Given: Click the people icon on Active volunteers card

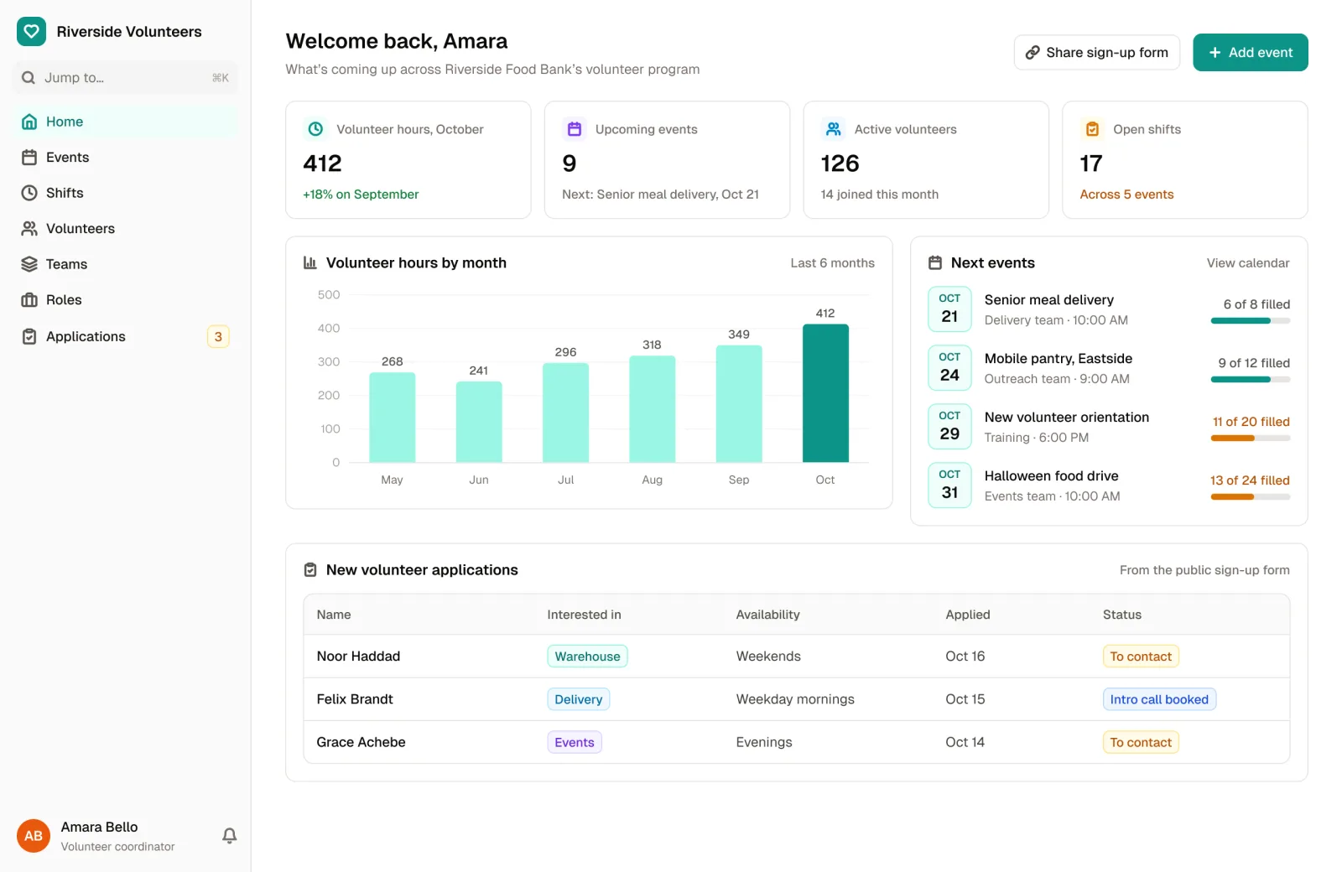Looking at the screenshot, I should pyautogui.click(x=834, y=129).
